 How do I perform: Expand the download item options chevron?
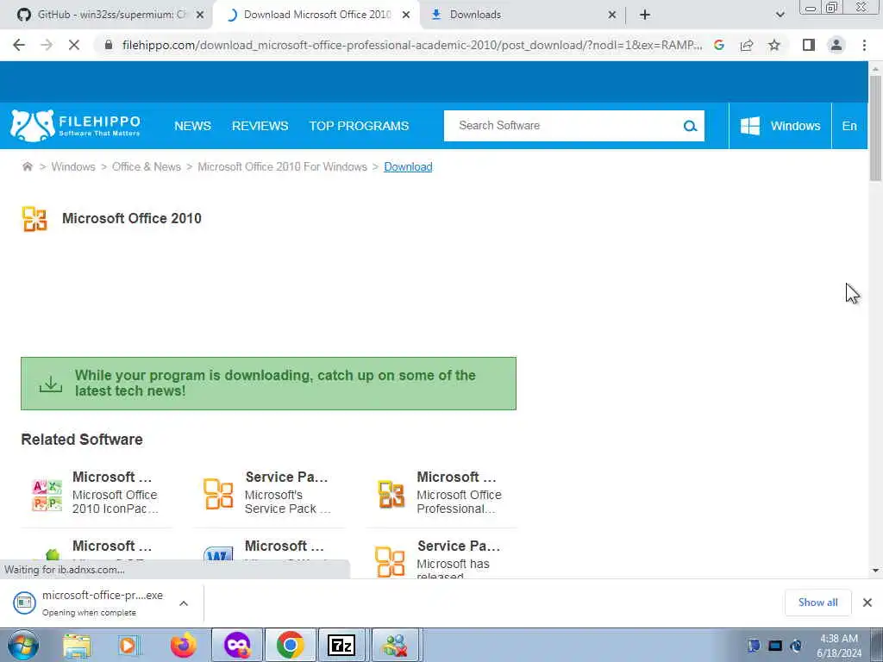pyautogui.click(x=184, y=603)
